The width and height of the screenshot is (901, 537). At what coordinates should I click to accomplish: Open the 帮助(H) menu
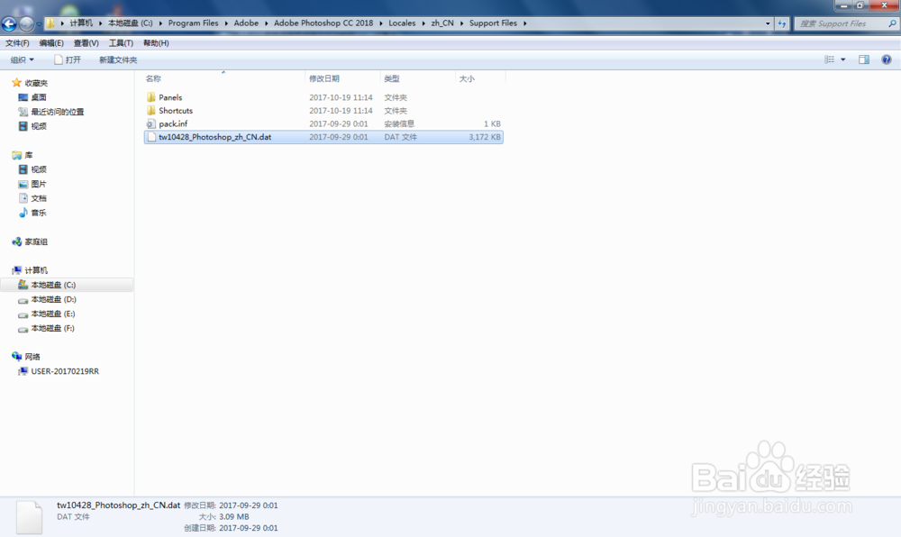click(156, 43)
